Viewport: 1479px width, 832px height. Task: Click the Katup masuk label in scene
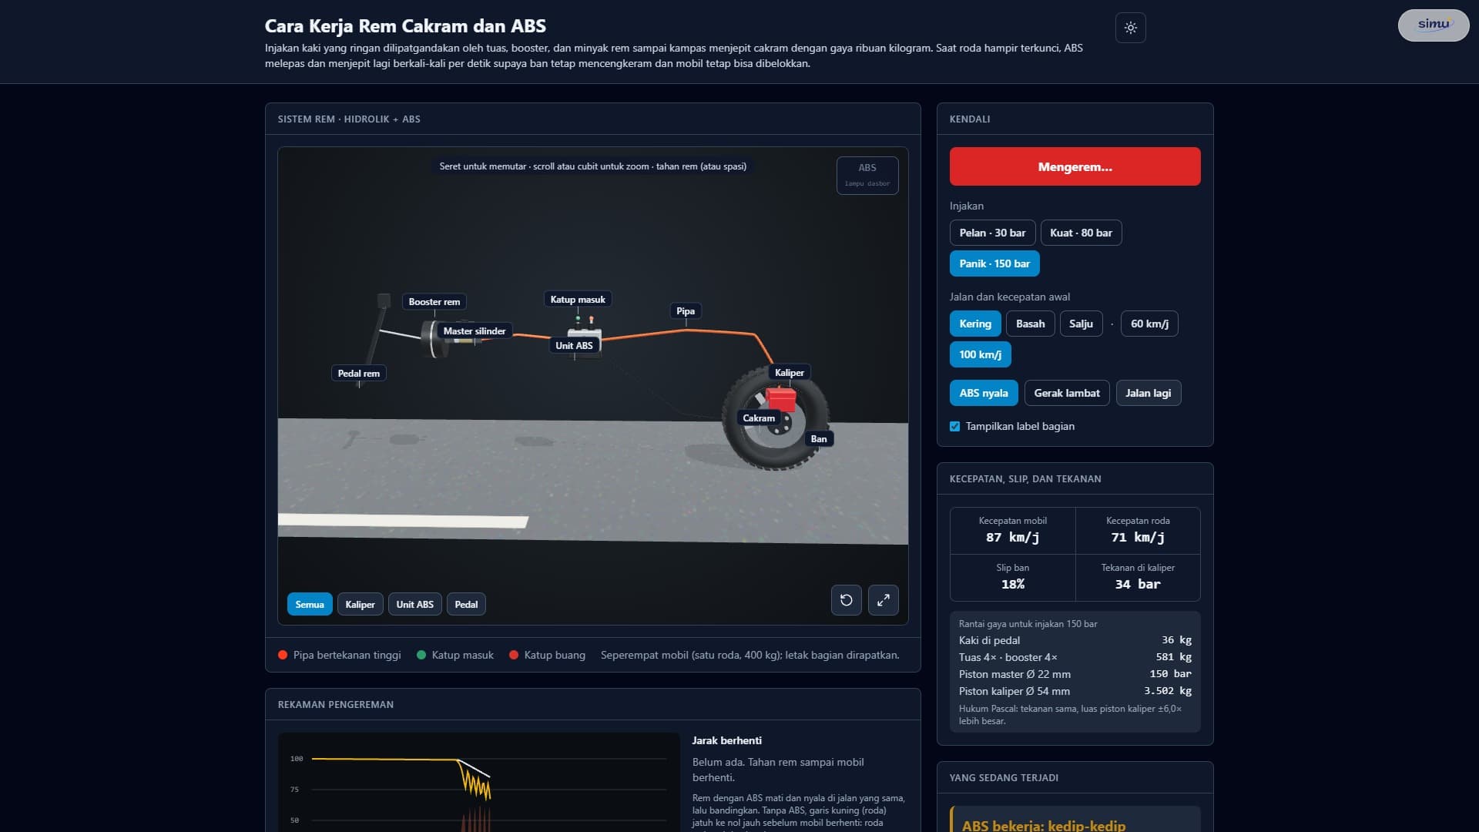tap(578, 300)
